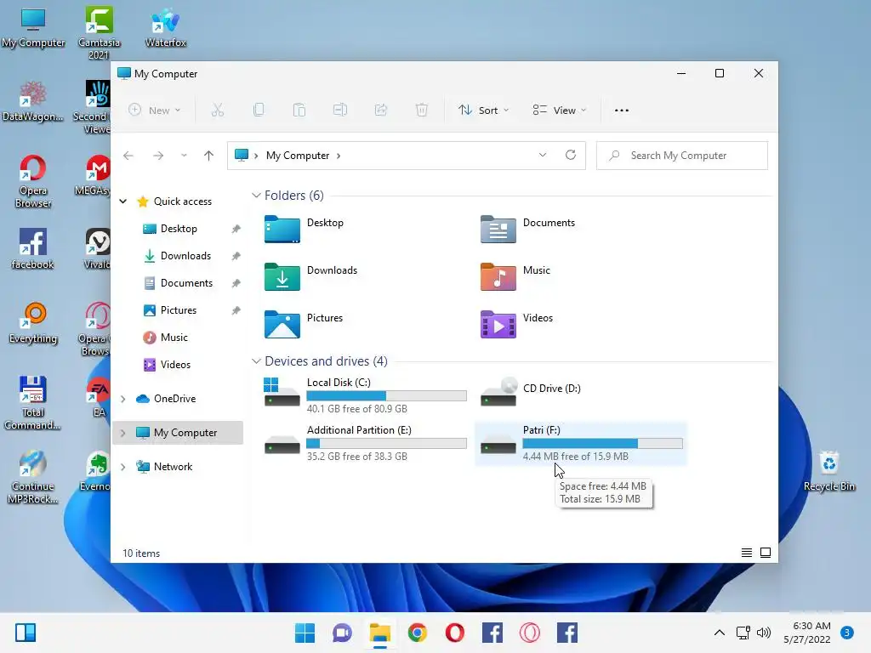The image size is (871, 653).
Task: Click the Patri (F:) drive usage bar
Action: [x=603, y=443]
